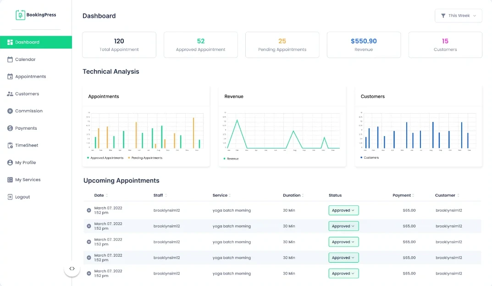This screenshot has width=492, height=286.
Task: Click the Payments dollar icon in the sidebar
Action: point(10,128)
